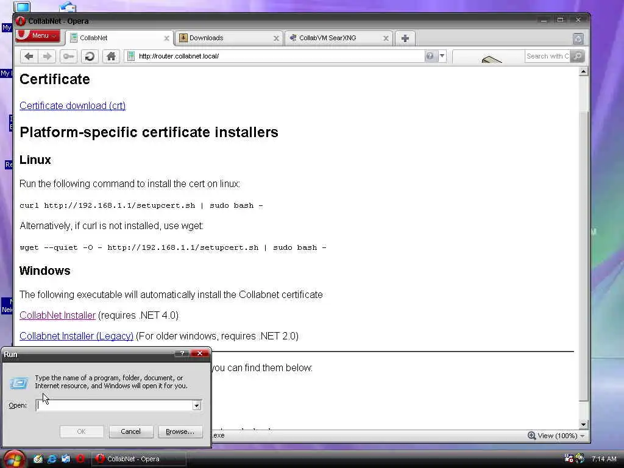The width and height of the screenshot is (624, 468).
Task: Launch Opera from quick launch
Action: coord(80,459)
